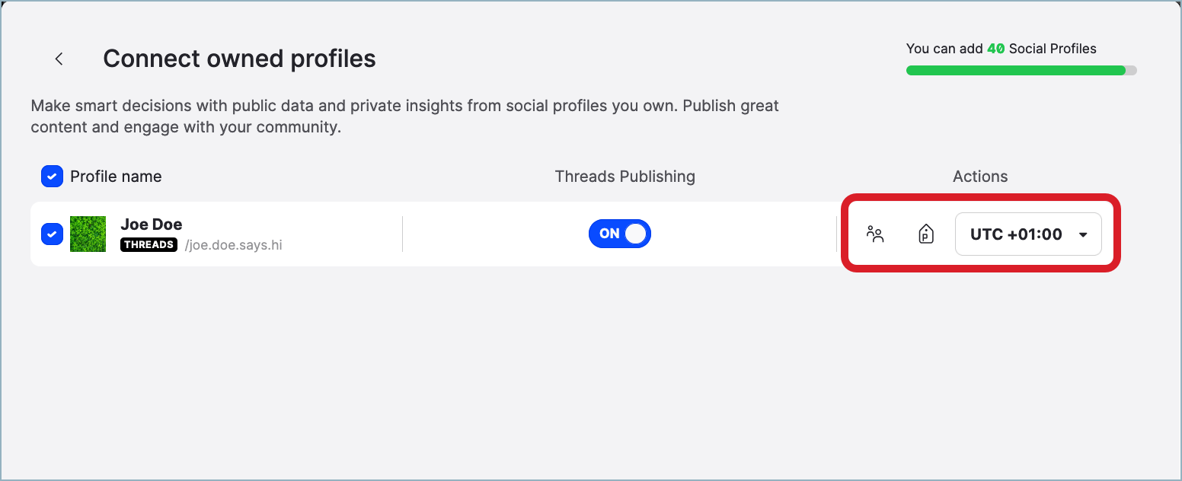Toggle the select-all Profile name checkbox
Viewport: 1182px width, 481px height.
pos(52,177)
